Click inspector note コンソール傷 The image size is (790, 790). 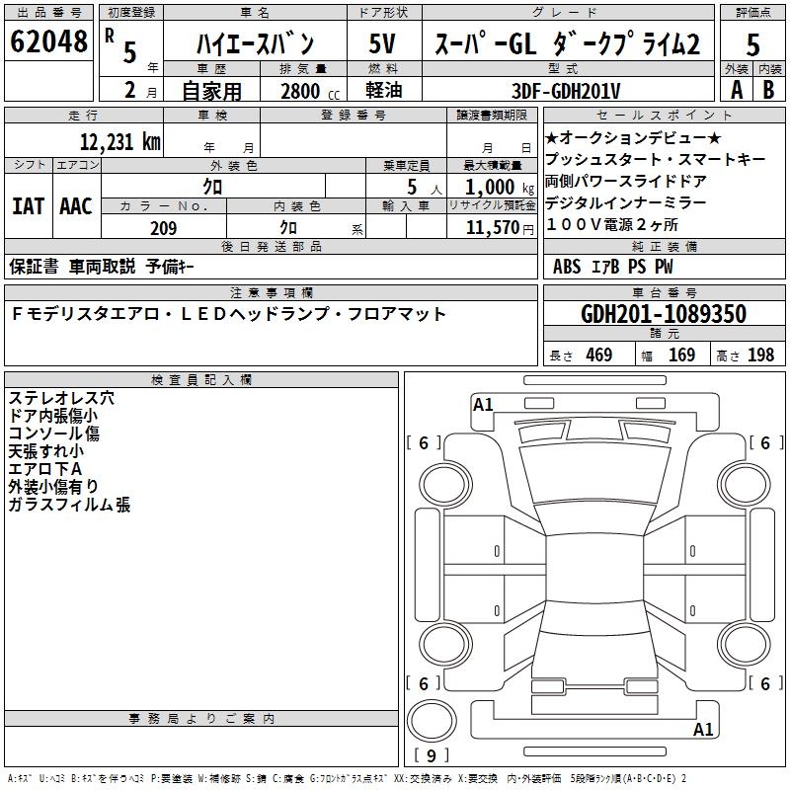click(53, 434)
